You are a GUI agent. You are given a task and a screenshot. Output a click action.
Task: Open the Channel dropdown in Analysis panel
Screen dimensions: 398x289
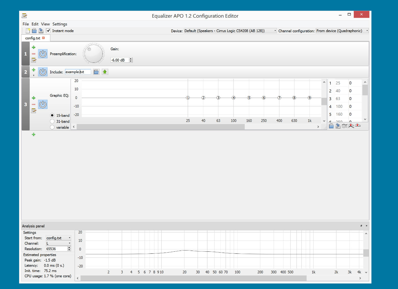coord(58,243)
